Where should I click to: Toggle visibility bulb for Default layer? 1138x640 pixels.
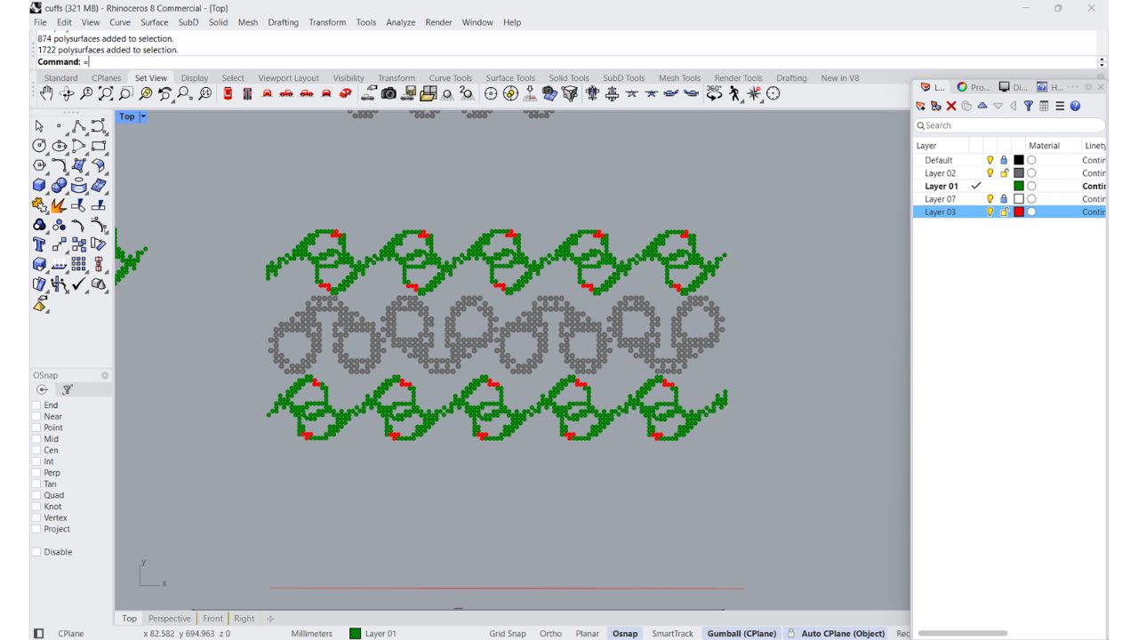pos(990,160)
